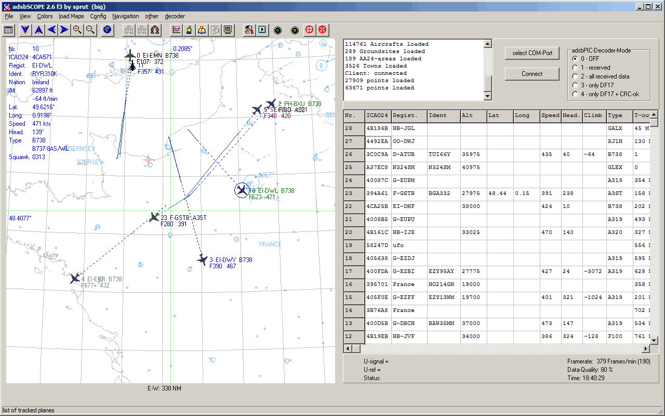The image size is (665, 416).
Task: Open the decoder menu
Action: pyautogui.click(x=175, y=16)
